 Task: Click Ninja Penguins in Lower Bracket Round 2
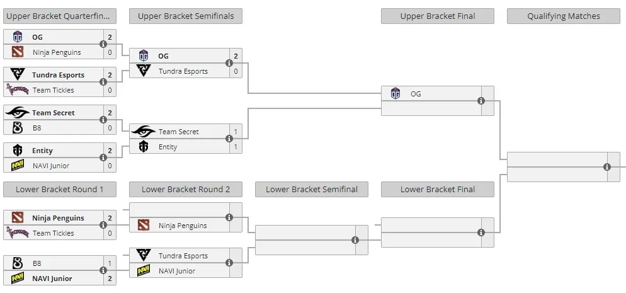tap(183, 225)
